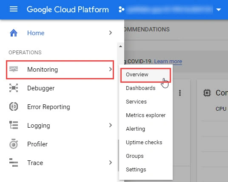The width and height of the screenshot is (228, 182).
Task: Click the blue Home house icon
Action: coord(14,33)
